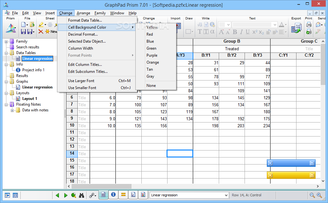Toggle the data table sheet button in bottom bar
Screen dimensions: 328x203
pyautogui.click(x=103, y=195)
